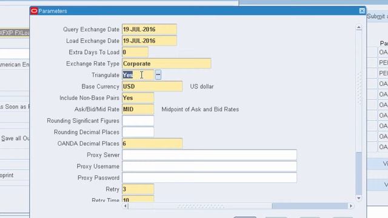The image size is (388, 218).
Task: Click the horizontal scrollbar thumb
Action: pyautogui.click(x=310, y=206)
